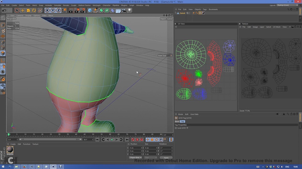
Task: Open the Character menu
Action: [106, 5]
